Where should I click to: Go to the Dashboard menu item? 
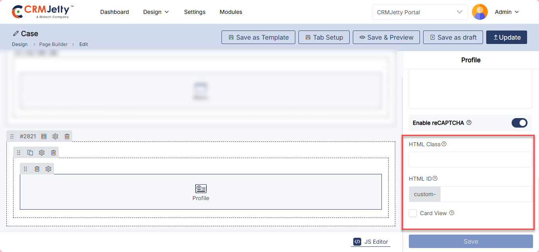114,12
